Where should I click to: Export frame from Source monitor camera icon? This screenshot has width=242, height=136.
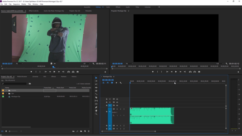click(x=78, y=72)
